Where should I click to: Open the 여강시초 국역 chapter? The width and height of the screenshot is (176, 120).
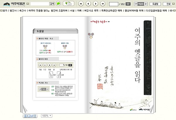(91, 11)
